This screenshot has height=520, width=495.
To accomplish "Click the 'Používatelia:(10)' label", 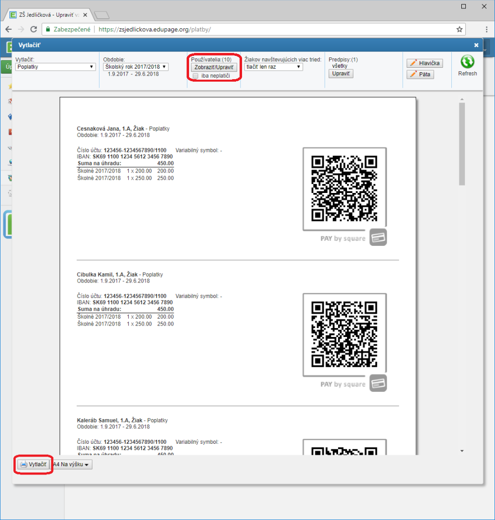I will click(211, 60).
